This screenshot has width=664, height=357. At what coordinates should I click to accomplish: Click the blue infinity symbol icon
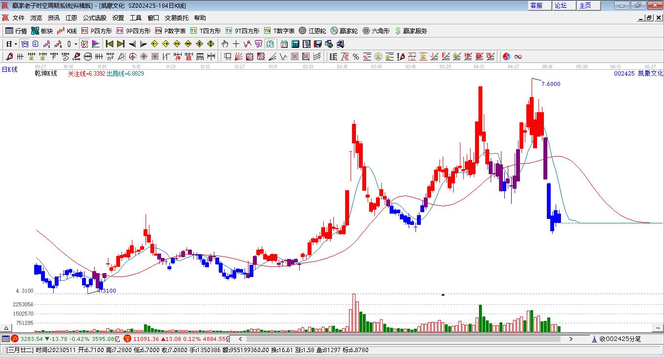tap(518, 57)
